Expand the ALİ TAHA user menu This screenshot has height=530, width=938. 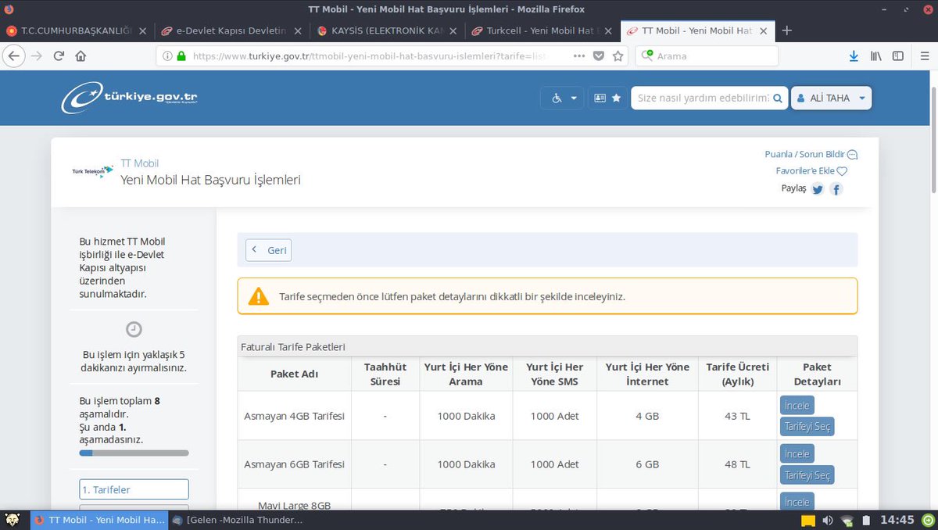831,98
